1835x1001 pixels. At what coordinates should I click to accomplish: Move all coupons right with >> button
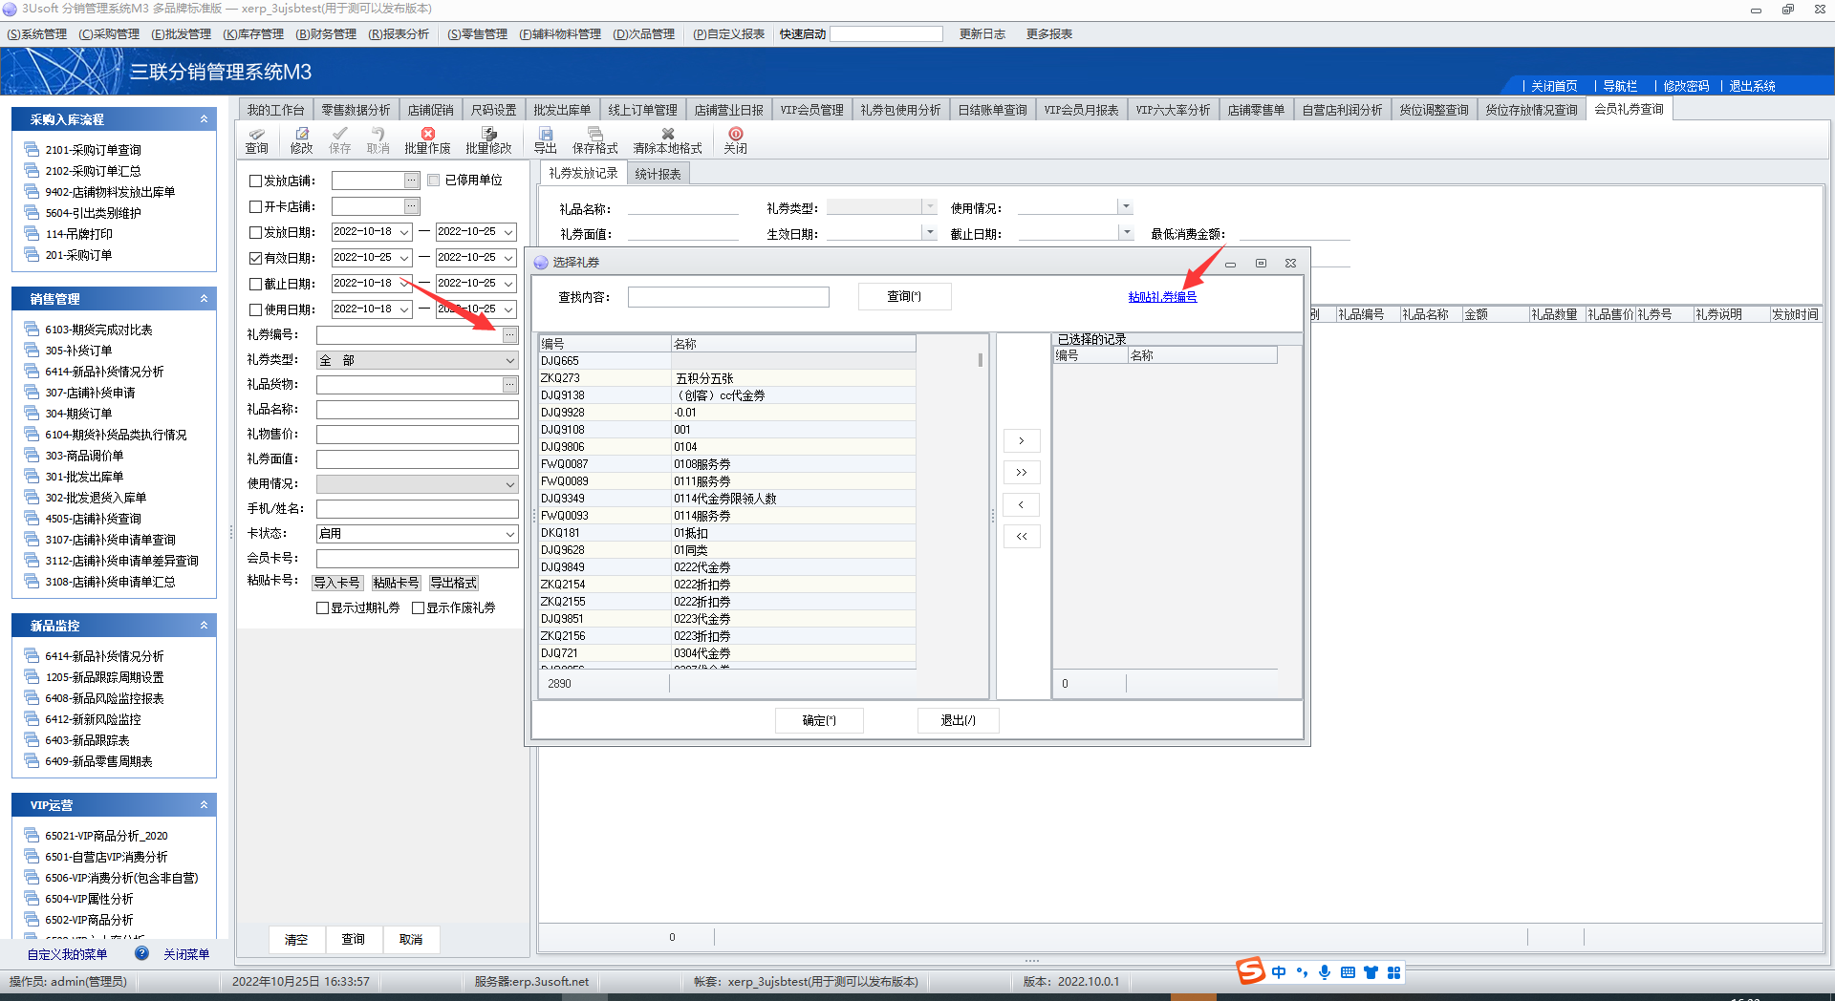[x=1022, y=472]
